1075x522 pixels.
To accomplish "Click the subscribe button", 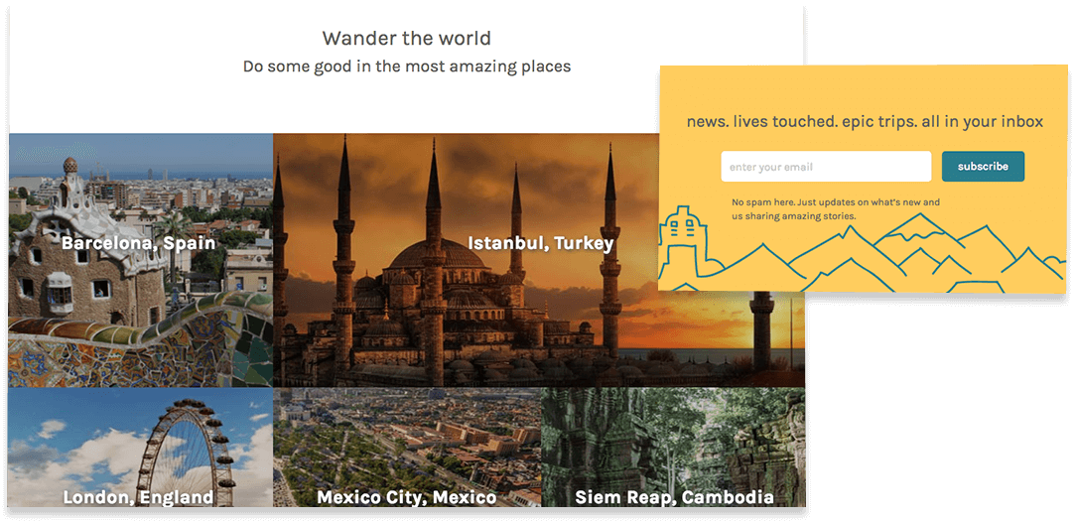I will tap(983, 167).
